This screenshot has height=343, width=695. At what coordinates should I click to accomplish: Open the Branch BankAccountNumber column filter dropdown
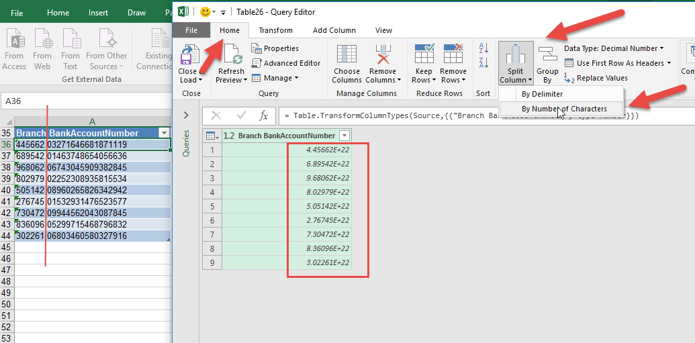click(345, 136)
